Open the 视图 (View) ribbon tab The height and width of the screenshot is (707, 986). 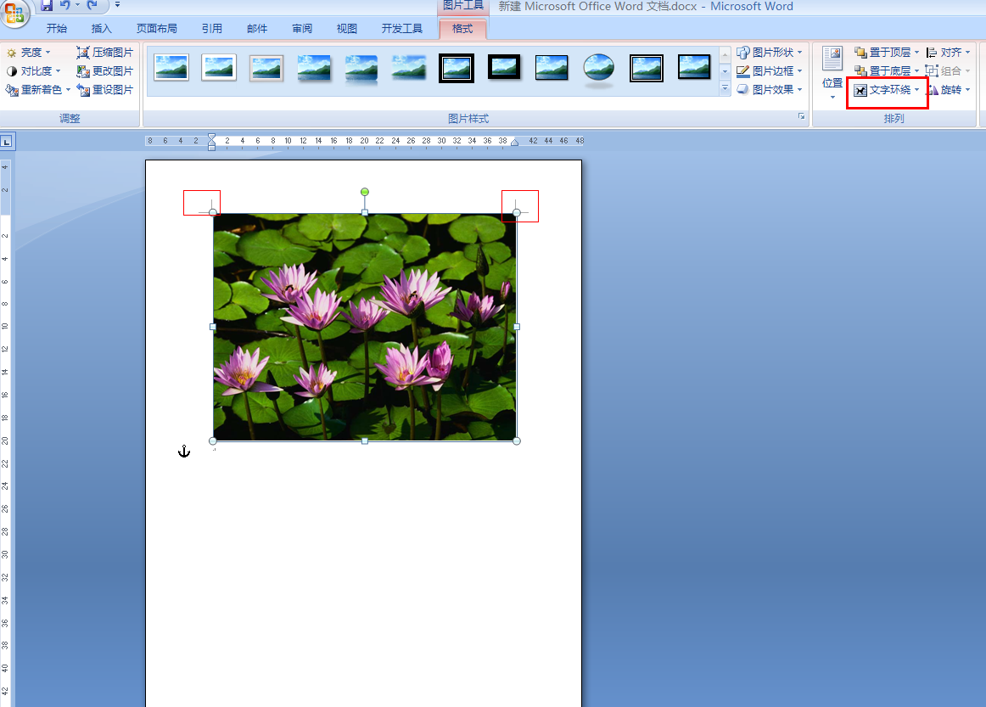(346, 28)
